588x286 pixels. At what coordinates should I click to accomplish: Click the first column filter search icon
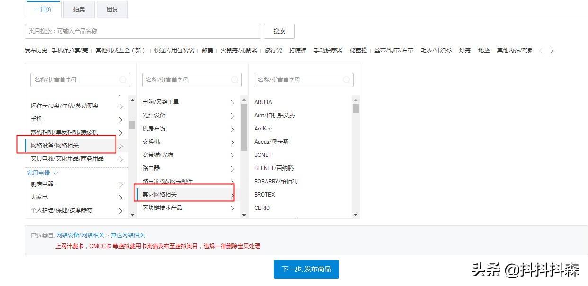pyautogui.click(x=123, y=80)
